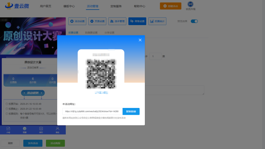Click the clock icon beside 投票开始
The image size is (265, 149).
7,104
